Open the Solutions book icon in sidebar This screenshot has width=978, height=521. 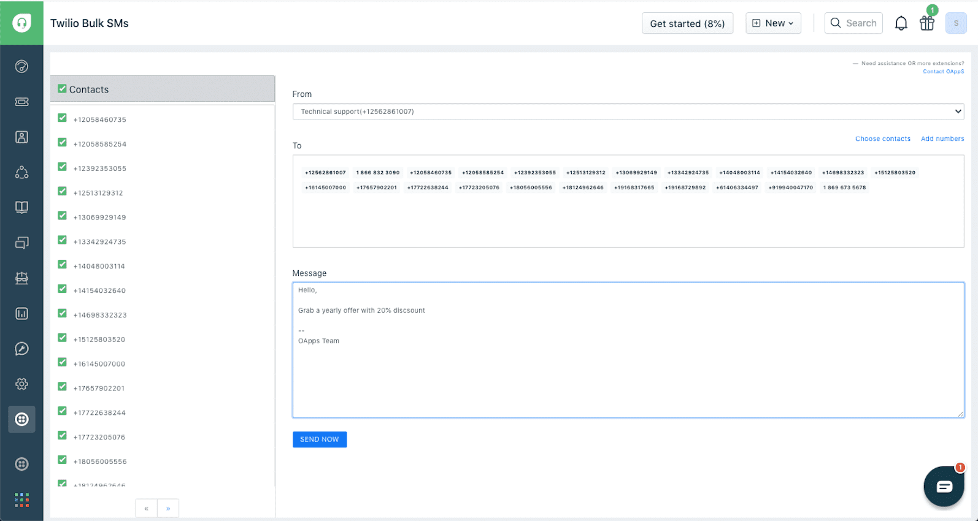[21, 207]
